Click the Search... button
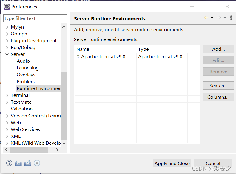Image resolution: width=236 pixels, height=174 pixels. 218,86
